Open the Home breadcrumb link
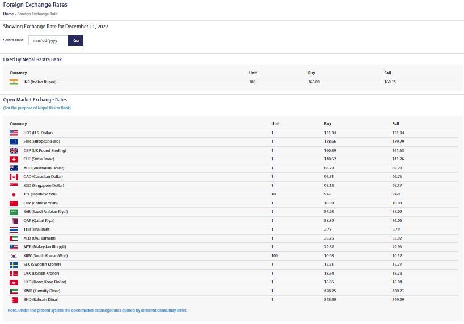The image size is (464, 324). [9, 14]
